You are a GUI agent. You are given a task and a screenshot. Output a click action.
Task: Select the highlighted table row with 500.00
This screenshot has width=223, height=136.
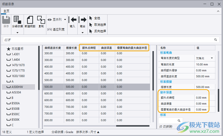coord(96,87)
